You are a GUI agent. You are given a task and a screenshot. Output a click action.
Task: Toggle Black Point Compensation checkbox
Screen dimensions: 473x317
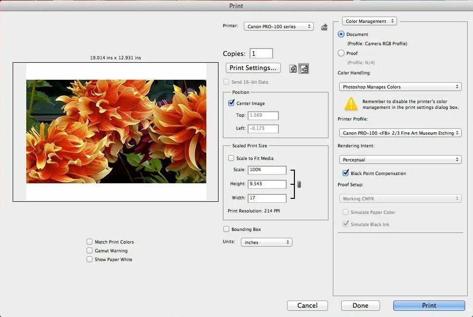(346, 173)
